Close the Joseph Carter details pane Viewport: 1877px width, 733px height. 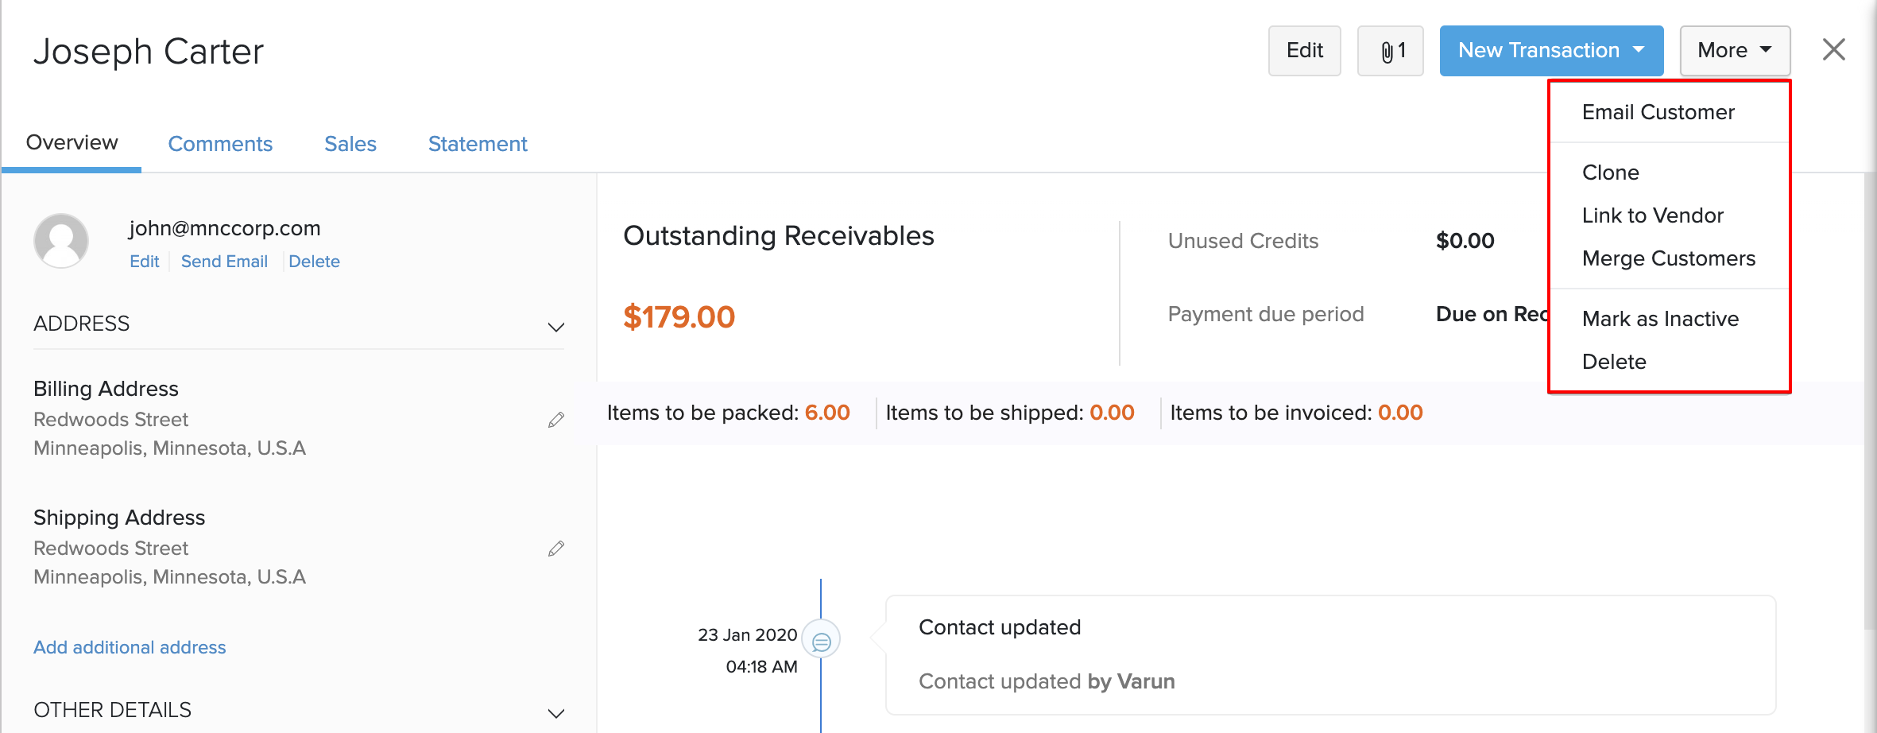pos(1833,49)
